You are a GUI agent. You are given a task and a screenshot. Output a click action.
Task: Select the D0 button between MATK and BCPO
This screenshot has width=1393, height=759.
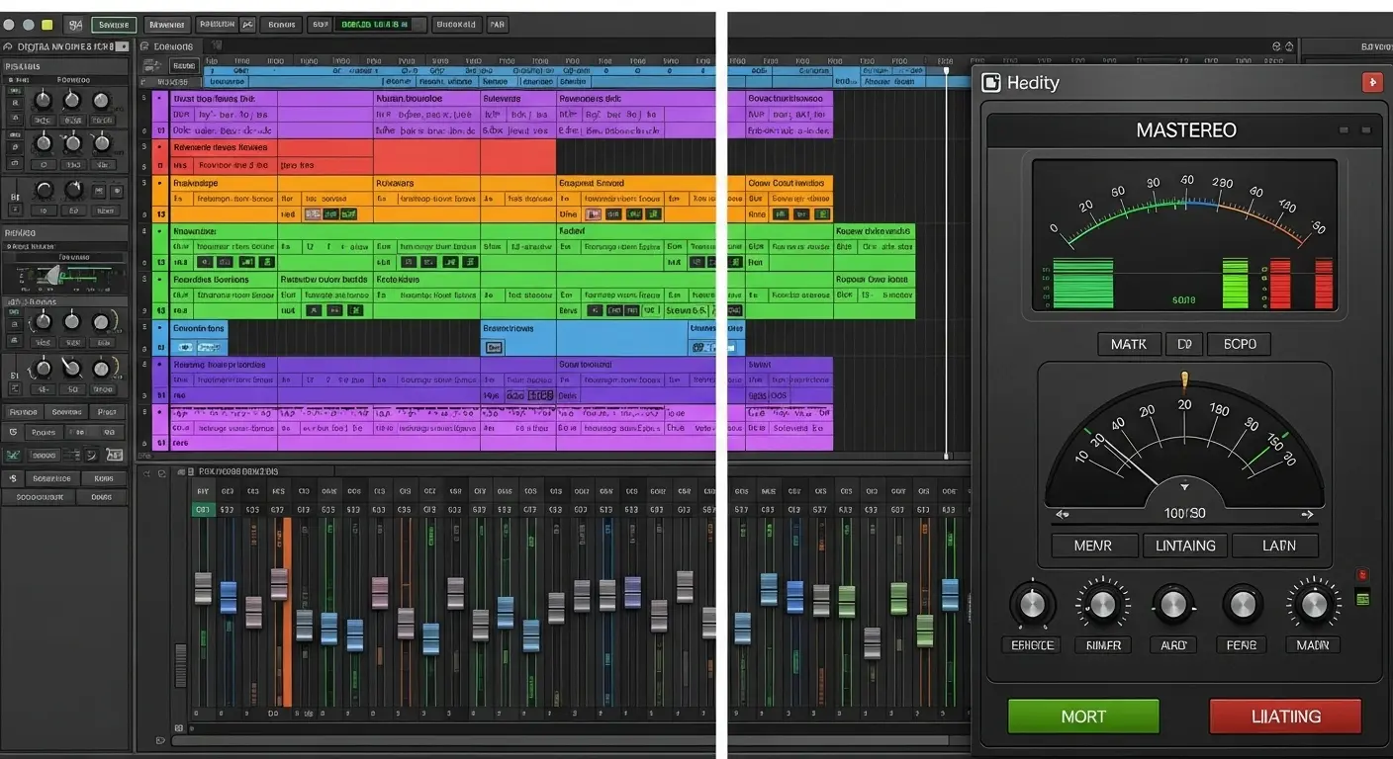1183,344
